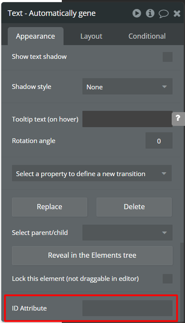Click the panel's vertical scrollbar
Screen dimensions: 185x323
(182, 281)
